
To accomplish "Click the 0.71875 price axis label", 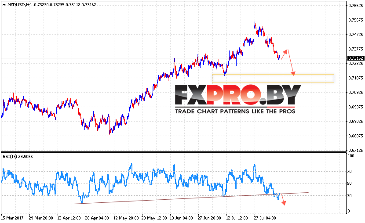I will pyautogui.click(x=355, y=78).
